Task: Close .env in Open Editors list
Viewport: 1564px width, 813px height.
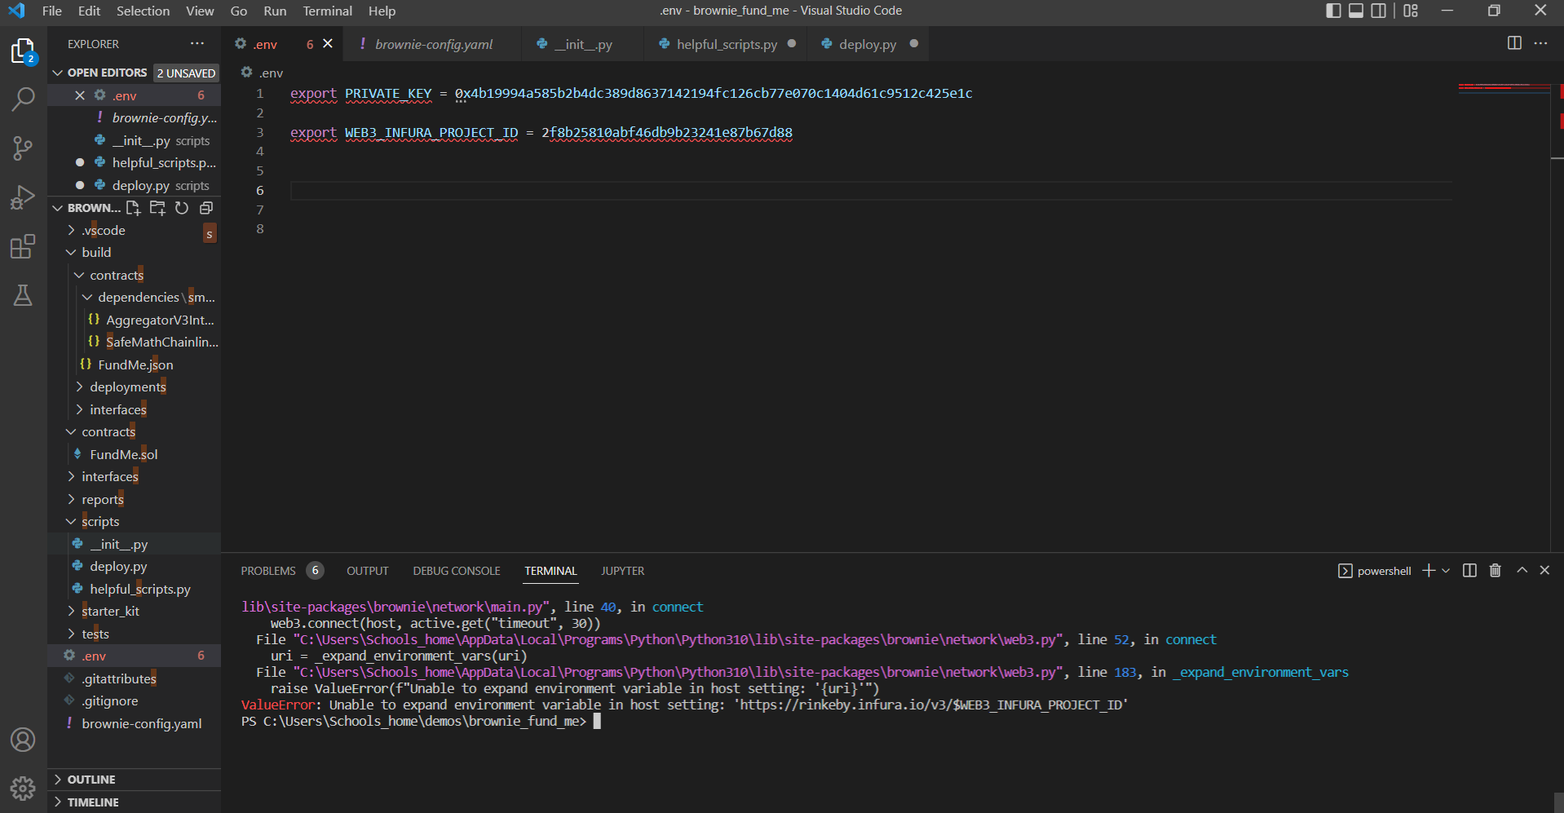Action: [80, 95]
